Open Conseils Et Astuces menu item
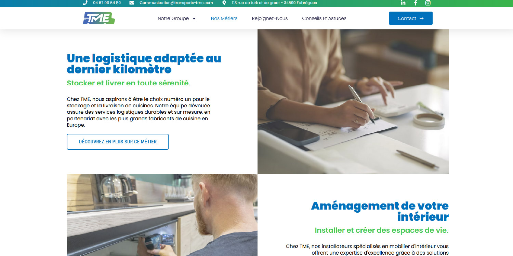 pyautogui.click(x=324, y=18)
